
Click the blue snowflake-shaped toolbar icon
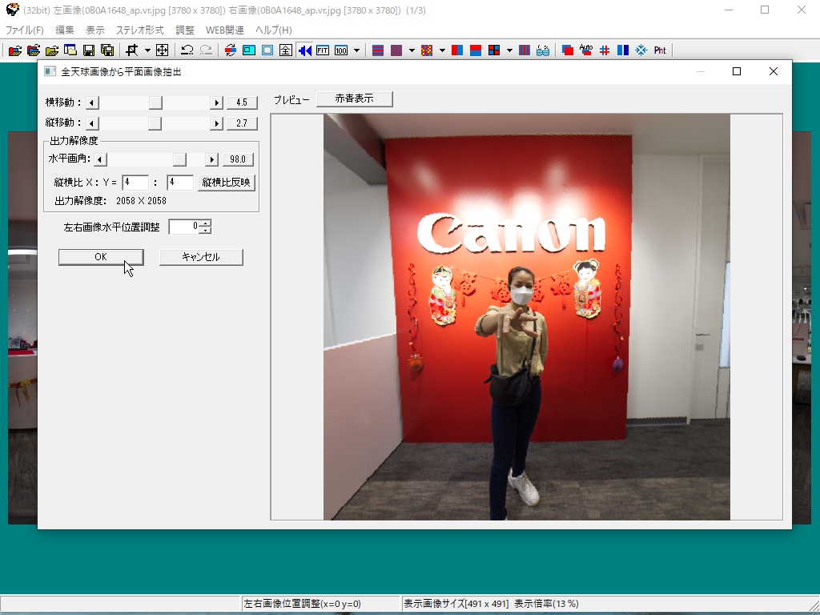coord(641,50)
